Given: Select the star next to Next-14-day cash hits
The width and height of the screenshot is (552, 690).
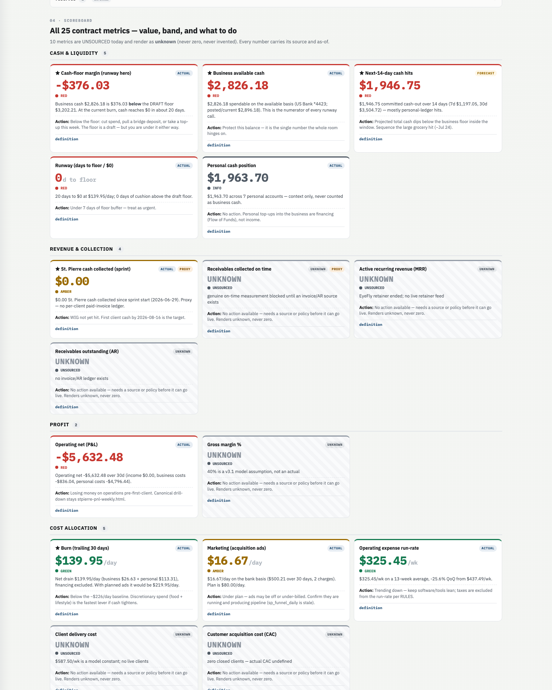Looking at the screenshot, I should (x=361, y=73).
